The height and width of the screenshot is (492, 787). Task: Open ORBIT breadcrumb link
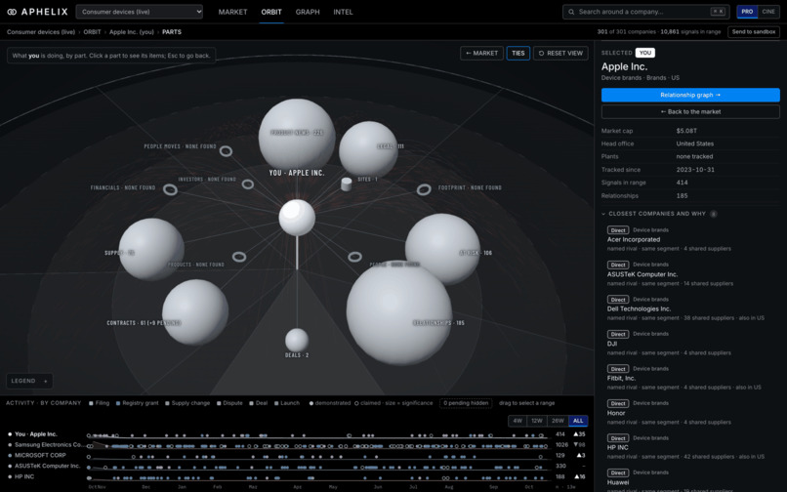pyautogui.click(x=92, y=31)
